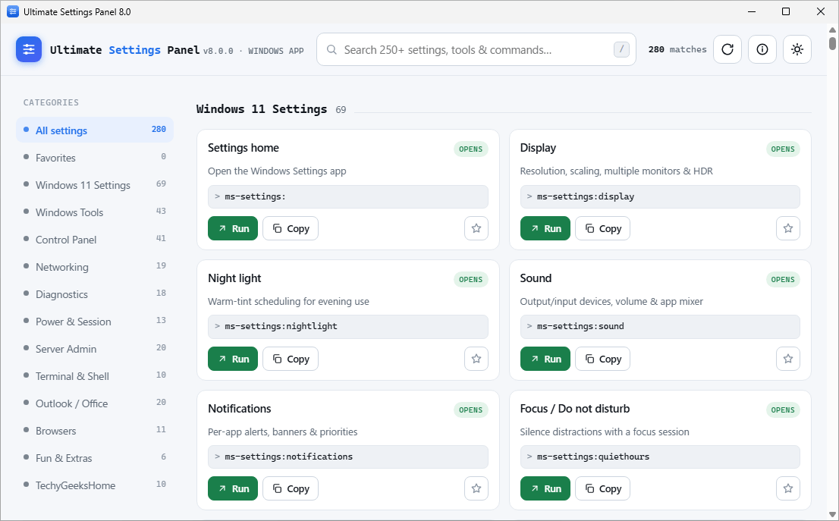Click the star on the Notifications card

pos(476,488)
